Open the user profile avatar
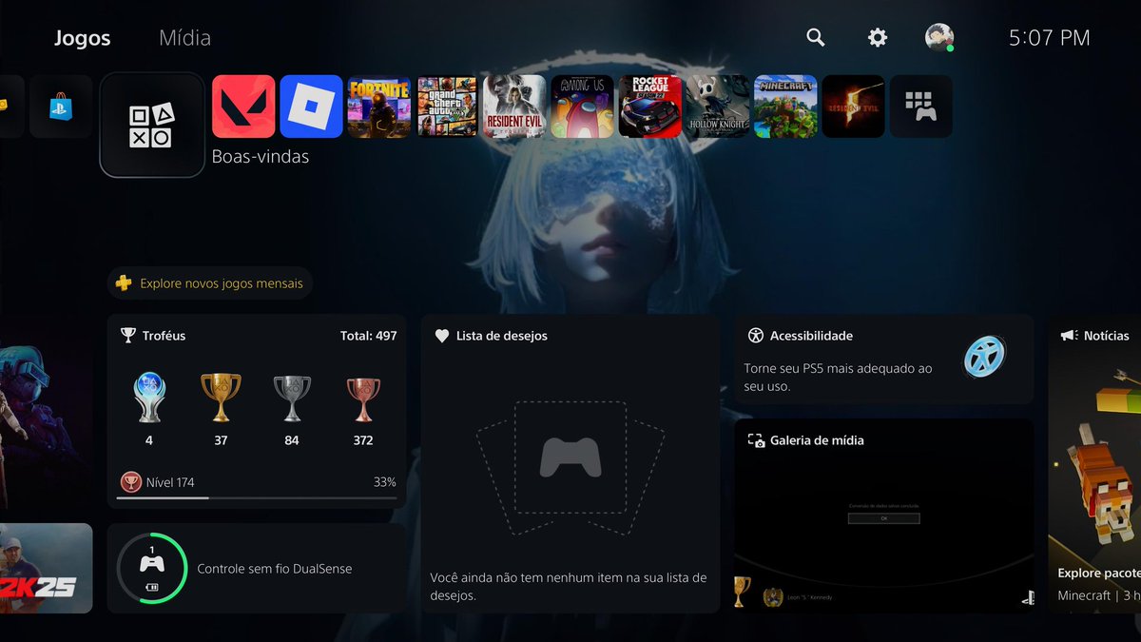This screenshot has height=642, width=1141. click(x=939, y=37)
